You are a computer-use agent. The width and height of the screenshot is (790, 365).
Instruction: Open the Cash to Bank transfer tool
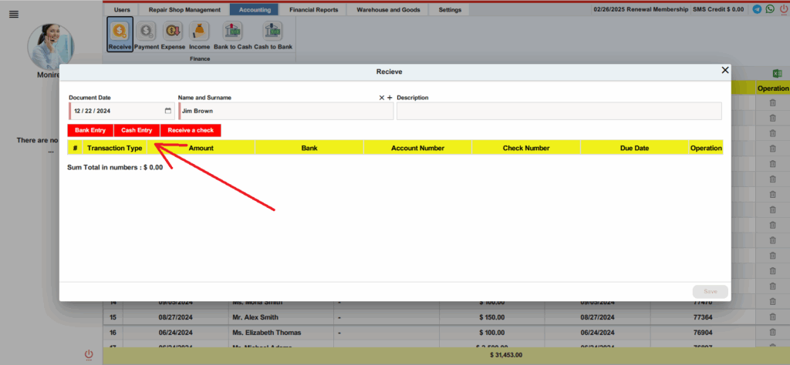tap(273, 34)
